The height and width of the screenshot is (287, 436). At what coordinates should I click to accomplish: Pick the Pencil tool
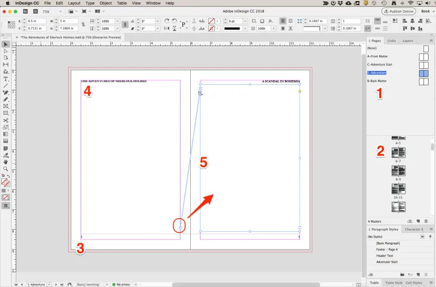click(x=6, y=99)
